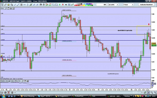This screenshot has width=157, height=98.
Task: Select the short line segment drawing tool
Action: click(15, 5)
